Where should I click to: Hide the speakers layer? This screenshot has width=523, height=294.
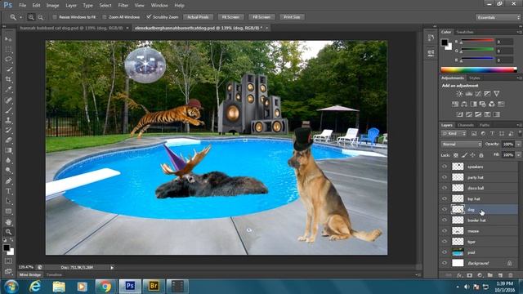[445, 167]
